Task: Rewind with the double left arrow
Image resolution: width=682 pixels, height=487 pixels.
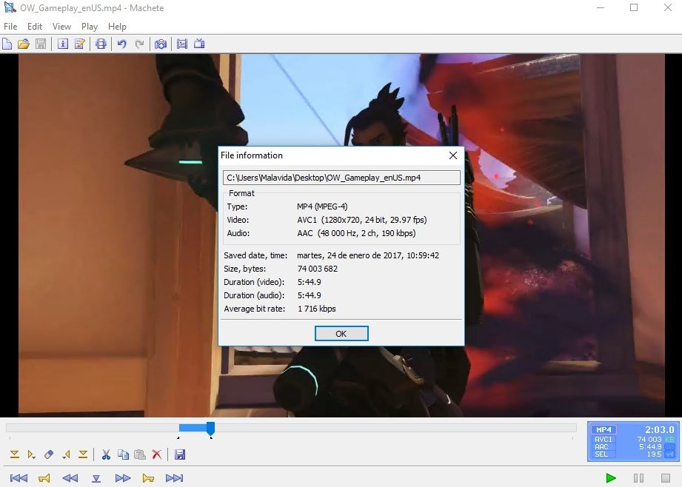Action: [70, 478]
